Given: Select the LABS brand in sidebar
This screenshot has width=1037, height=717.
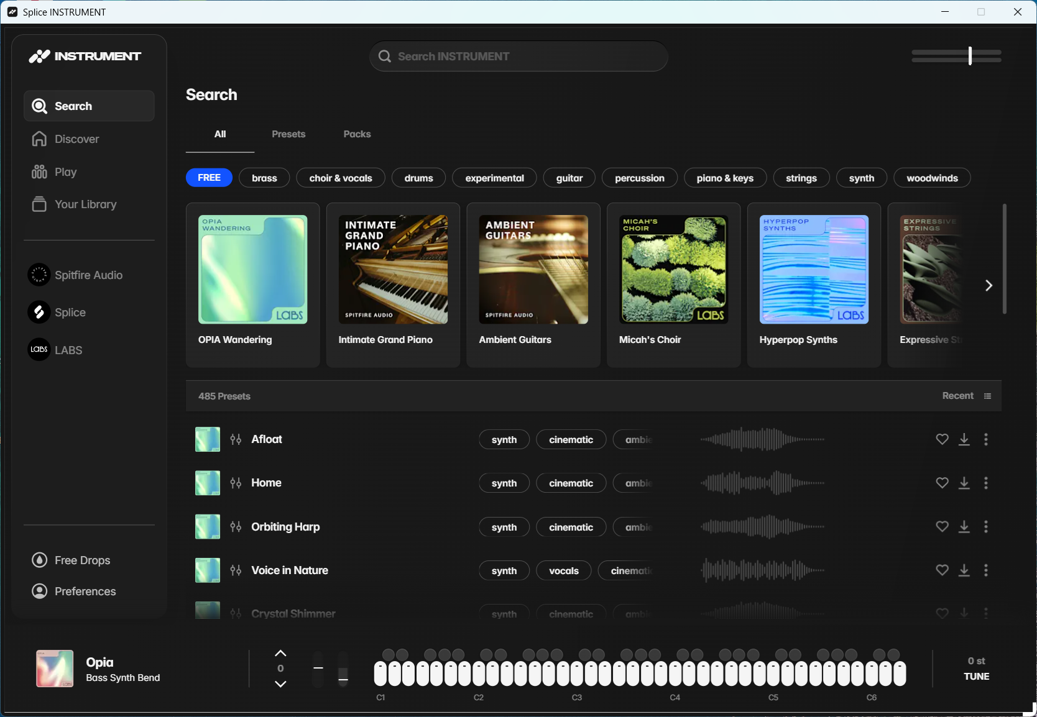Looking at the screenshot, I should (55, 350).
